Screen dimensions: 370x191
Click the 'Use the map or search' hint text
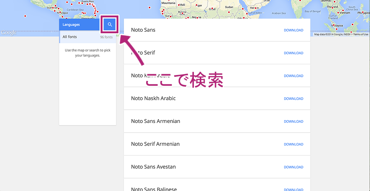(x=88, y=53)
